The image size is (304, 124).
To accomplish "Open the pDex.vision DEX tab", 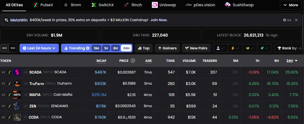I will tap(200, 5).
